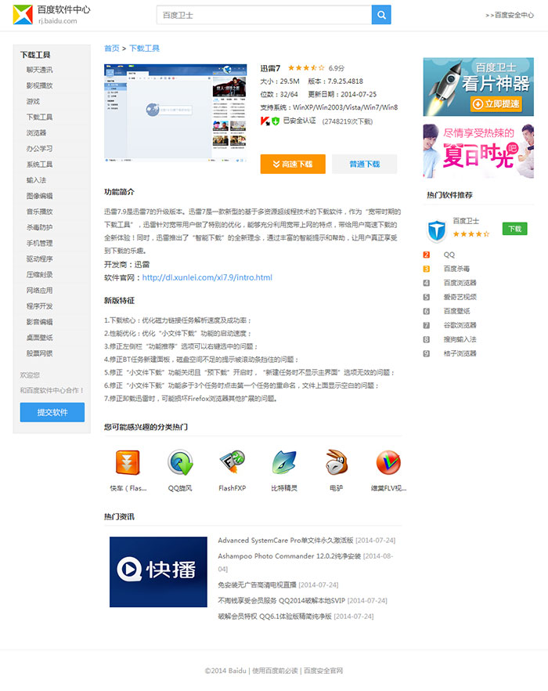Select 影视播放 category in sidebar
The height and width of the screenshot is (691, 548).
[39, 85]
